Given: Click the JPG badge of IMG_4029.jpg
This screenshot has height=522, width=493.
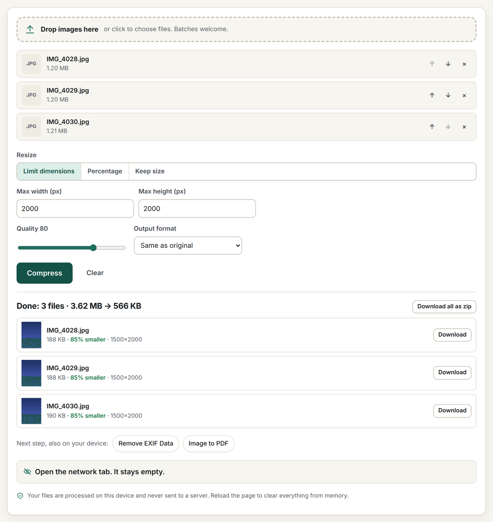Looking at the screenshot, I should pyautogui.click(x=31, y=95).
